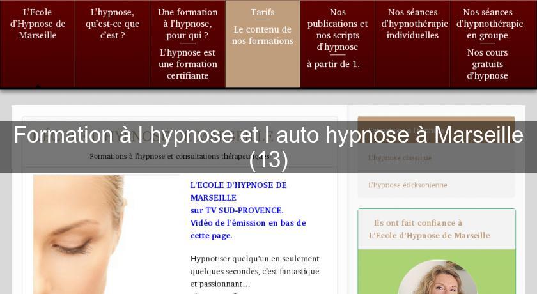537x294 pixels.
Task: Open the Tarifs menu tab
Action: (x=262, y=12)
